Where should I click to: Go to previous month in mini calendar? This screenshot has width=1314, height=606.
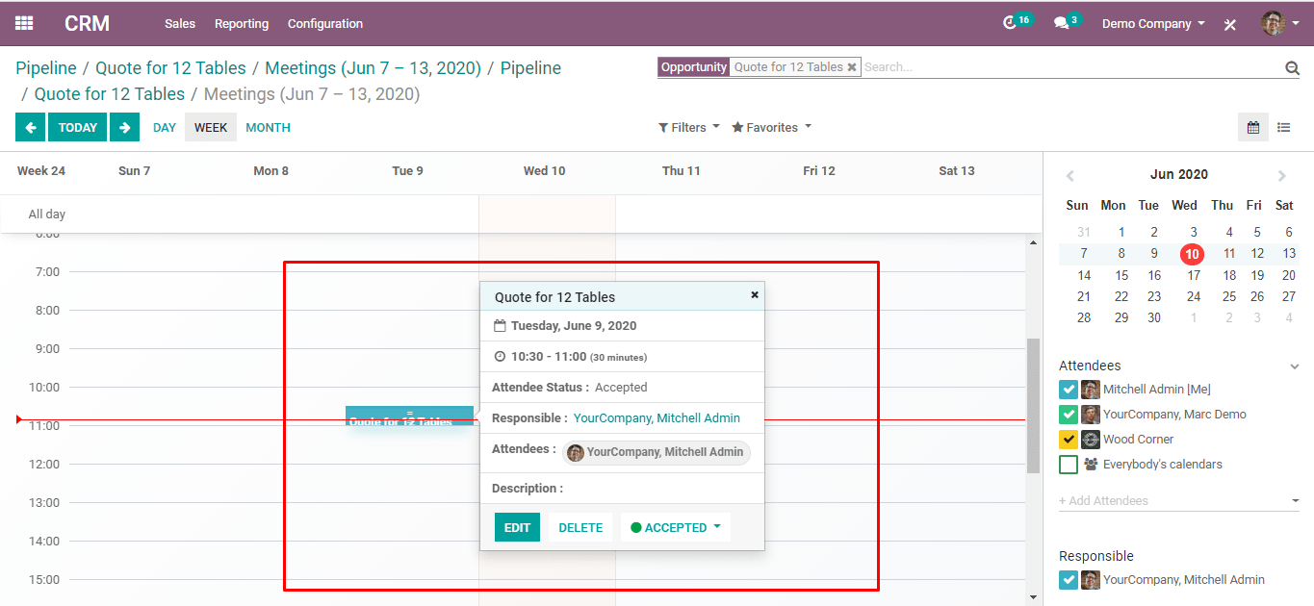point(1069,175)
